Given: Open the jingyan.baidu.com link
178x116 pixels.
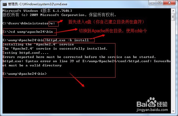Looking at the screenshot, I should pos(152,110).
